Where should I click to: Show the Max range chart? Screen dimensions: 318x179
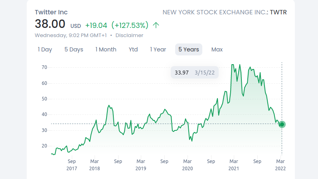[217, 49]
